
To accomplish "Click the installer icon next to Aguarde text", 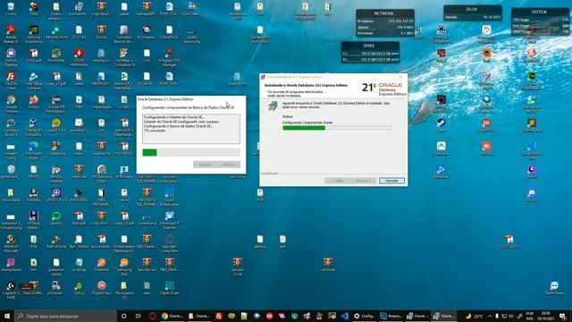I will pos(273,106).
